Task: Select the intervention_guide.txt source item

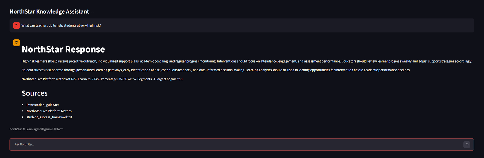Action: (x=43, y=105)
